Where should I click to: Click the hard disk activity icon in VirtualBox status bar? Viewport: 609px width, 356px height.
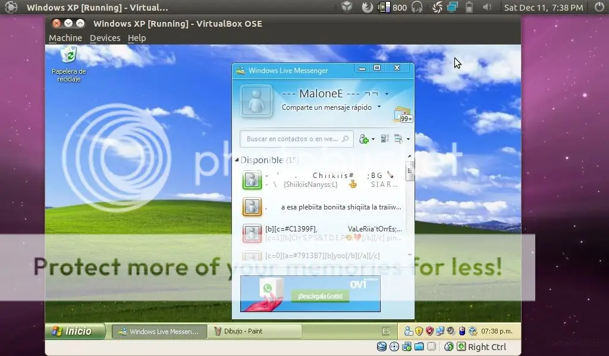click(382, 347)
